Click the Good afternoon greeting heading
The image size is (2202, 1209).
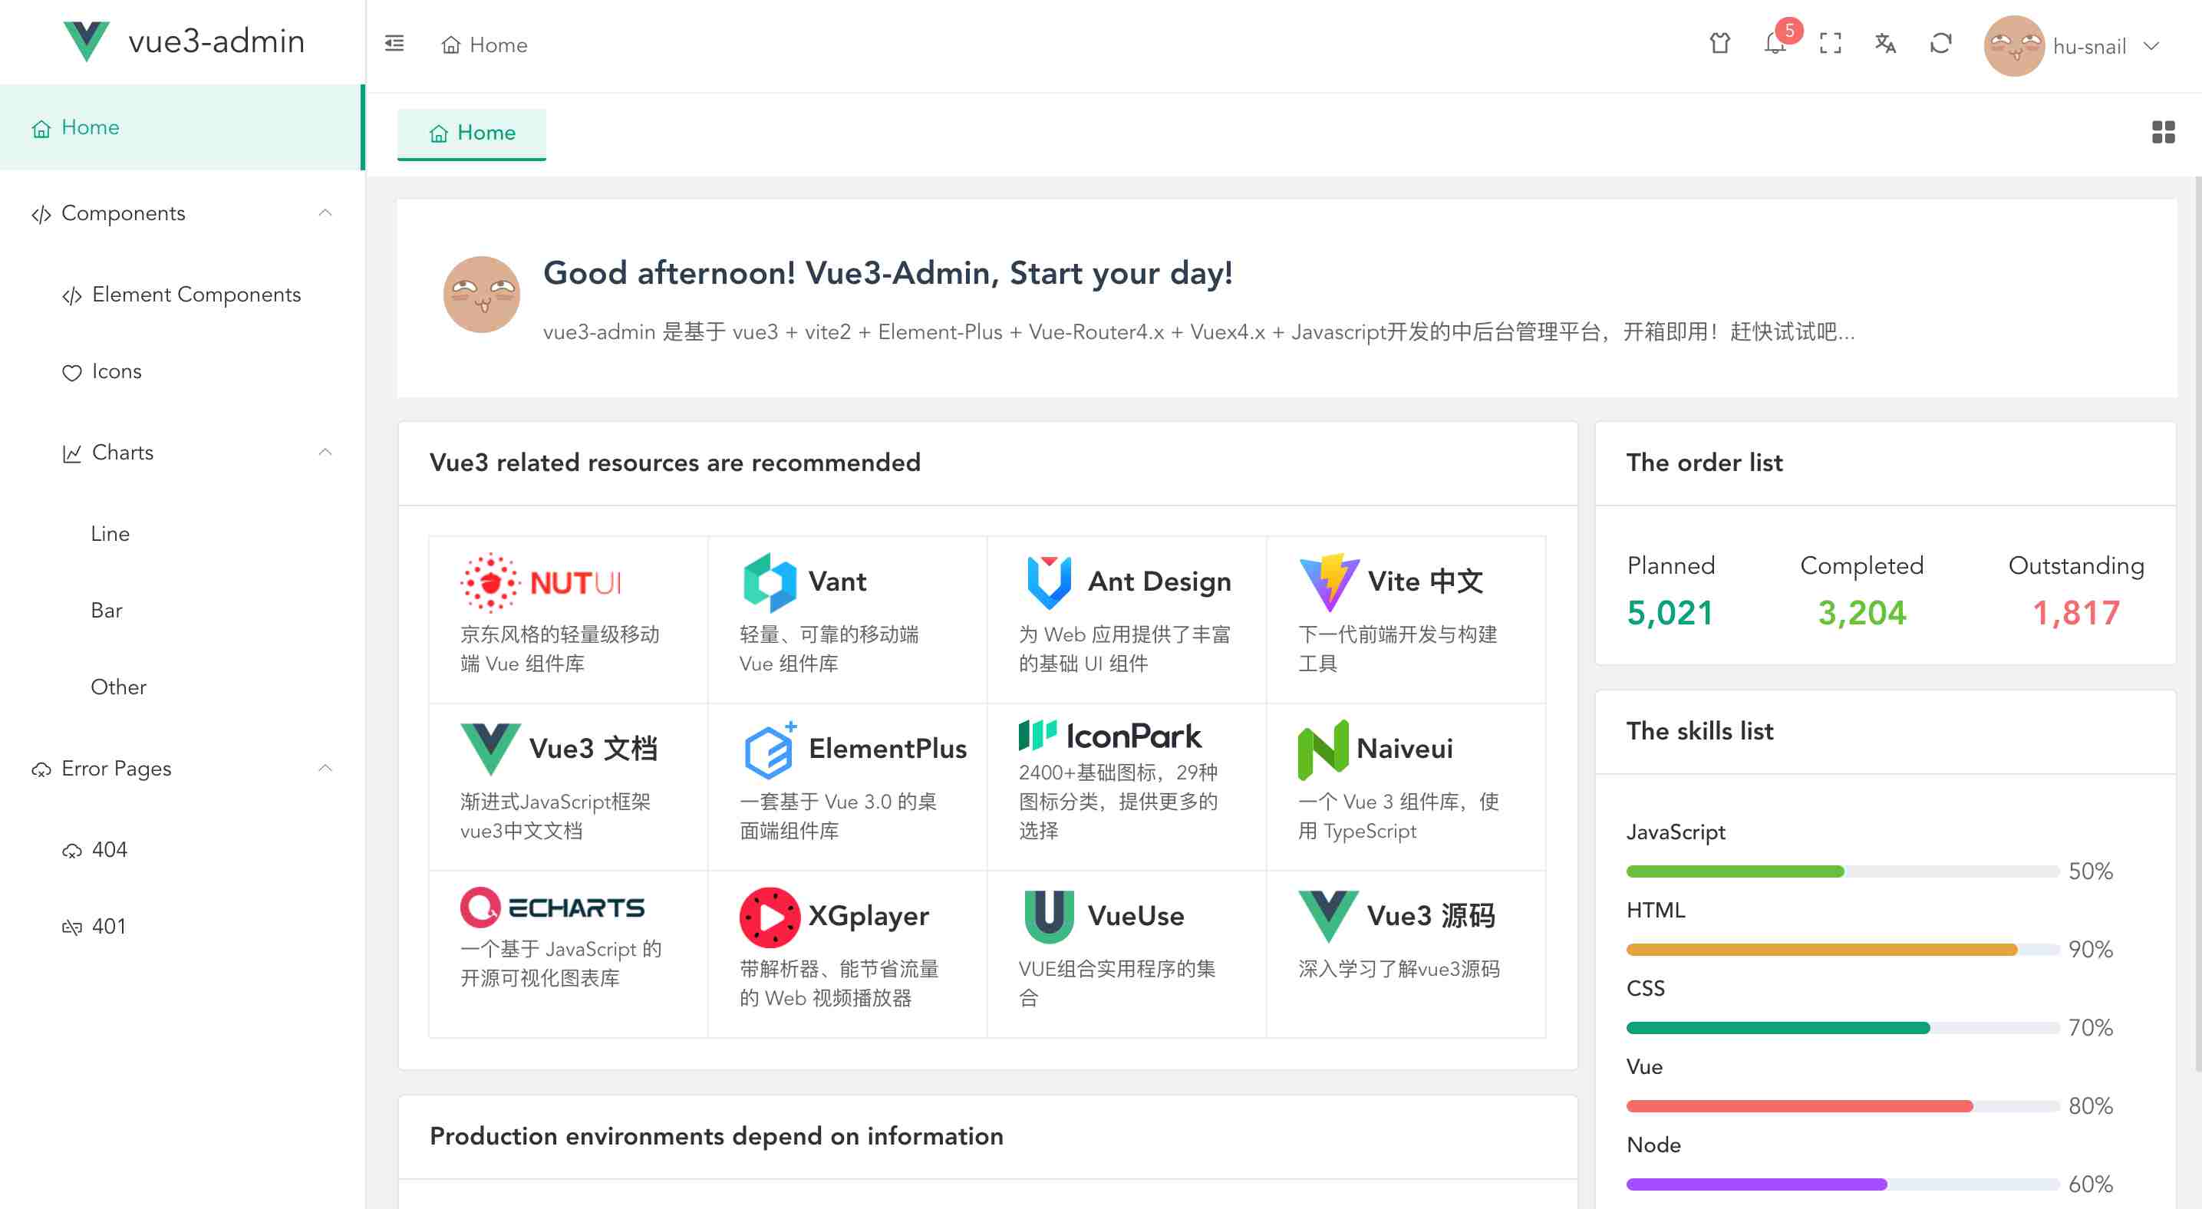click(x=887, y=273)
